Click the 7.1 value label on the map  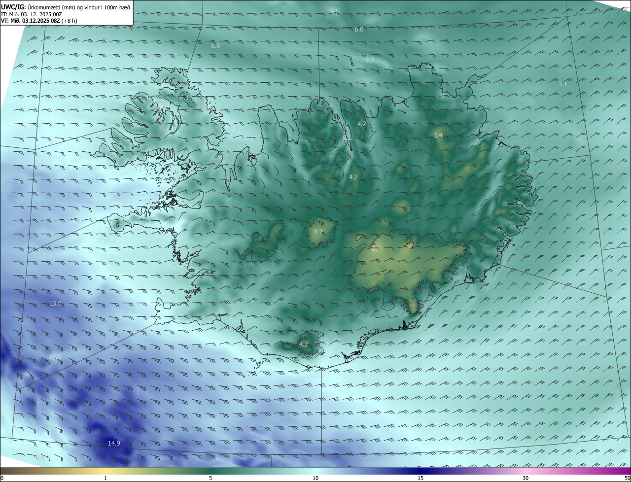point(563,84)
